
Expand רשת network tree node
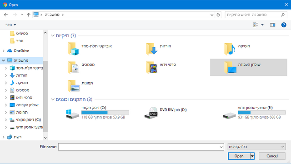[4, 137]
